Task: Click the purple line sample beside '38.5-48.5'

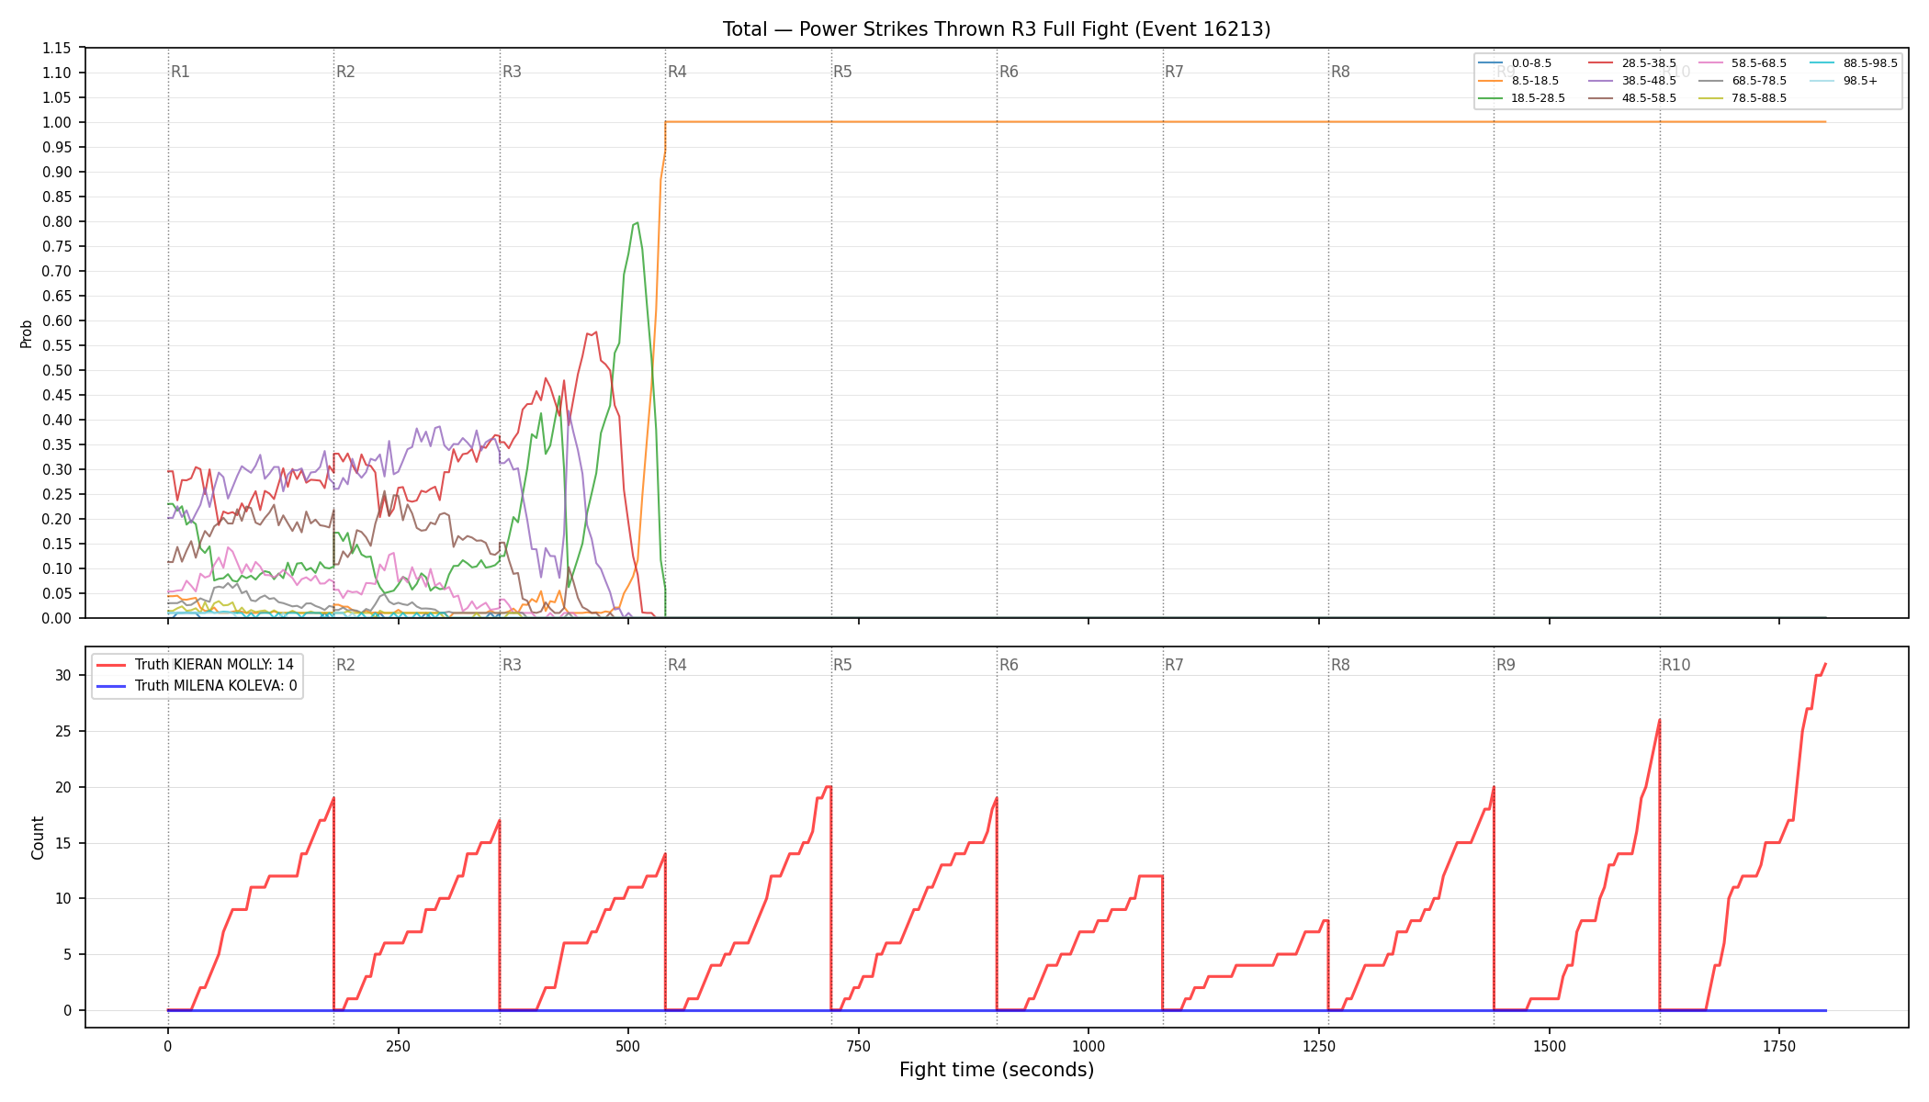Action: (x=1601, y=81)
